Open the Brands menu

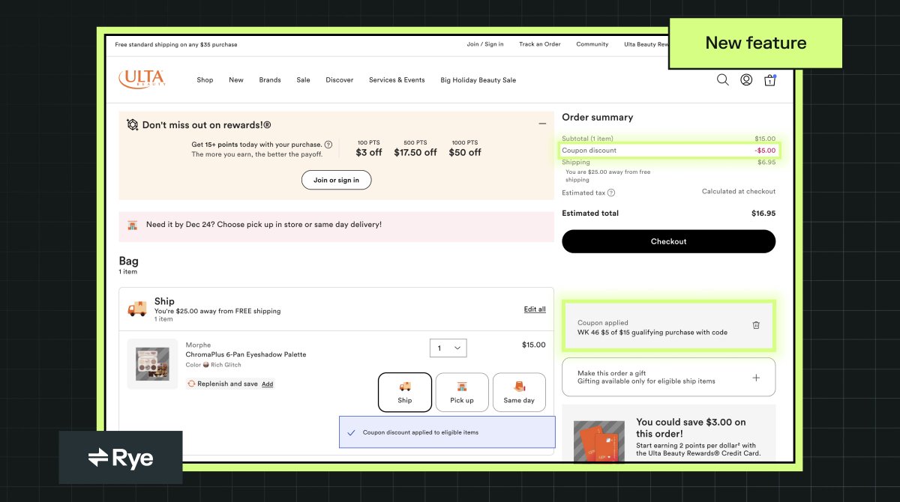coord(270,80)
